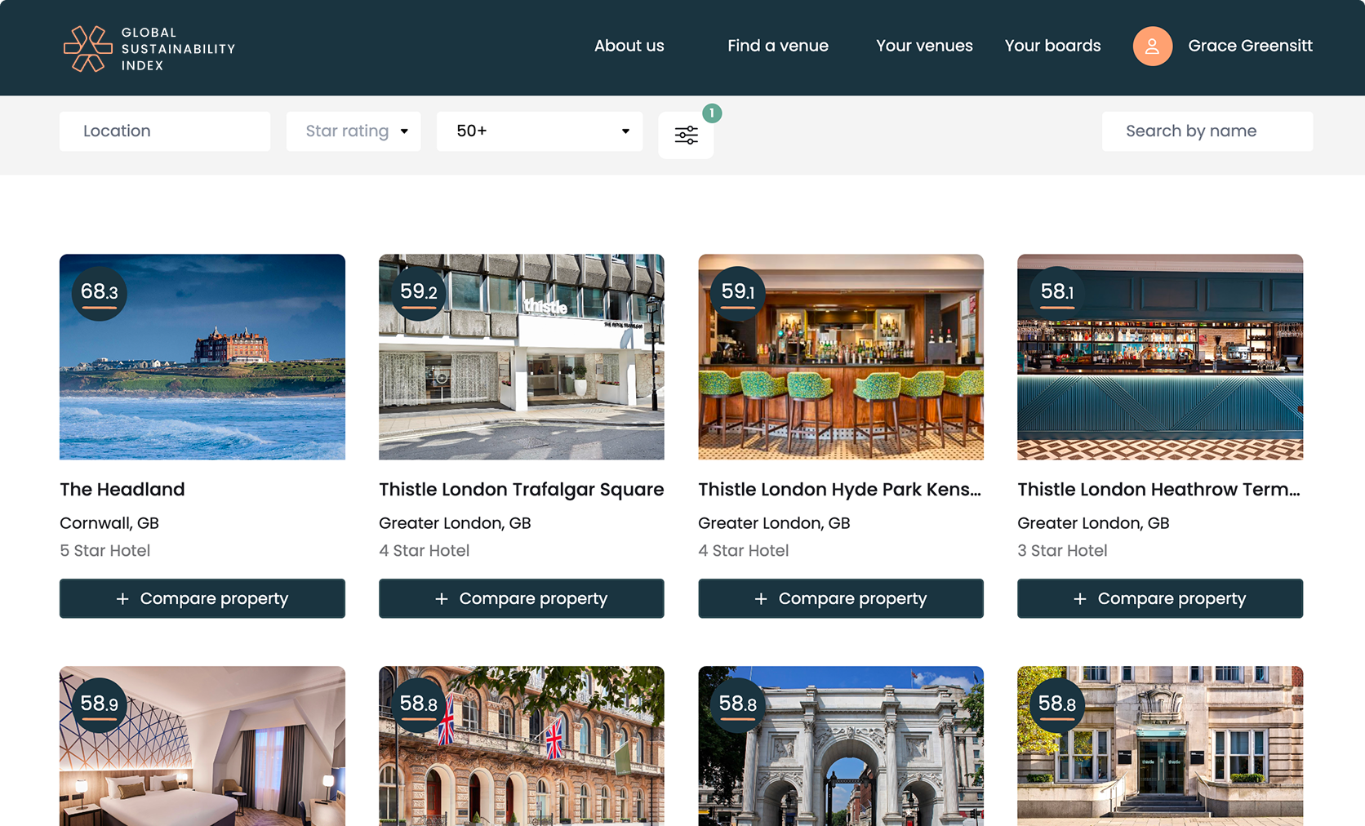This screenshot has width=1365, height=826.
Task: Expand the Star rating dropdown
Action: (x=353, y=131)
